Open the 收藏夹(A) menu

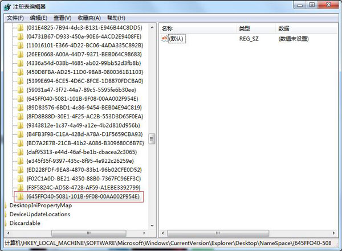[x=89, y=18]
